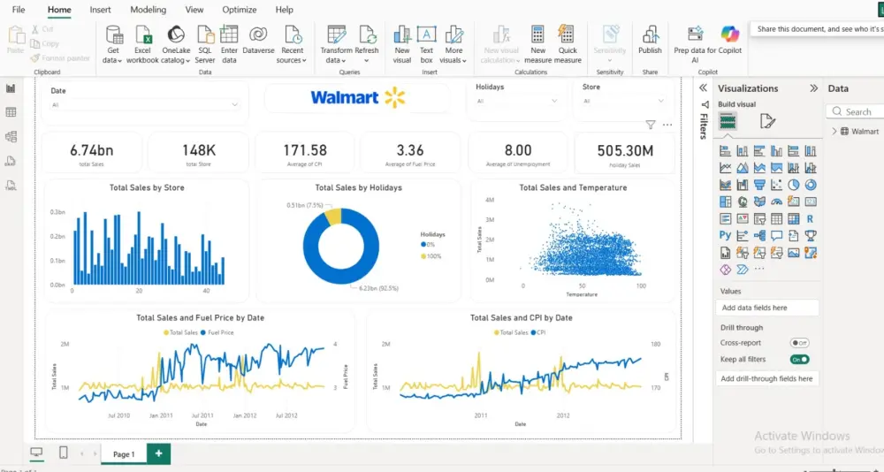The height and width of the screenshot is (472, 884).
Task: Select the Waterfall chart visual
Action: [743, 185]
